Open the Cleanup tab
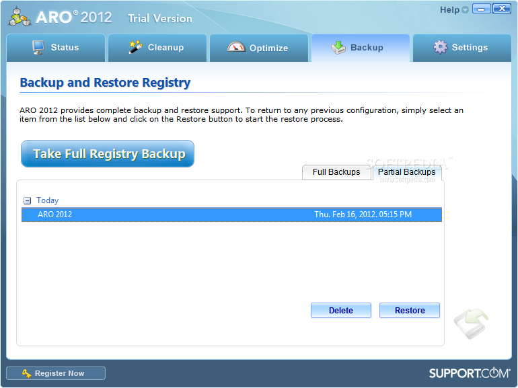Screen dimensions: 518x388 pos(157,48)
